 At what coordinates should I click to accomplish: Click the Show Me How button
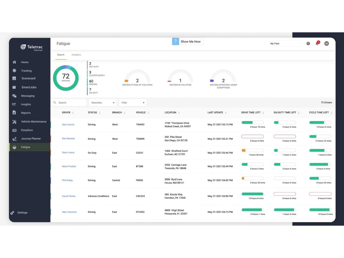pyautogui.click(x=187, y=42)
